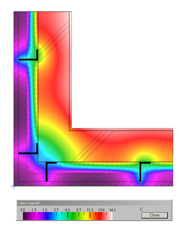Click the C temperature unit label
Screen dimensions: 186x240
142,210
